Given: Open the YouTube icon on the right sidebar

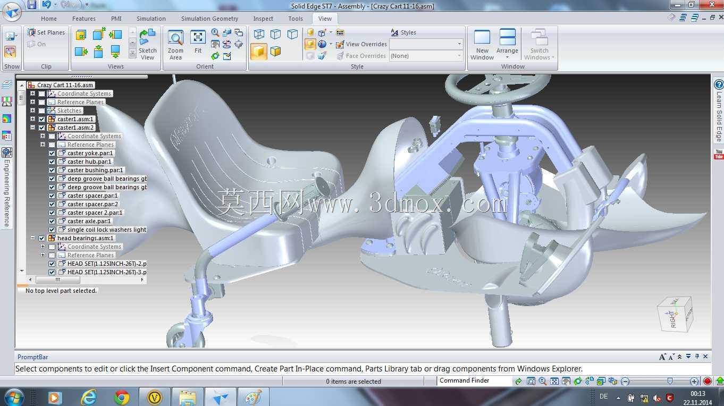Looking at the screenshot, I should (719, 155).
